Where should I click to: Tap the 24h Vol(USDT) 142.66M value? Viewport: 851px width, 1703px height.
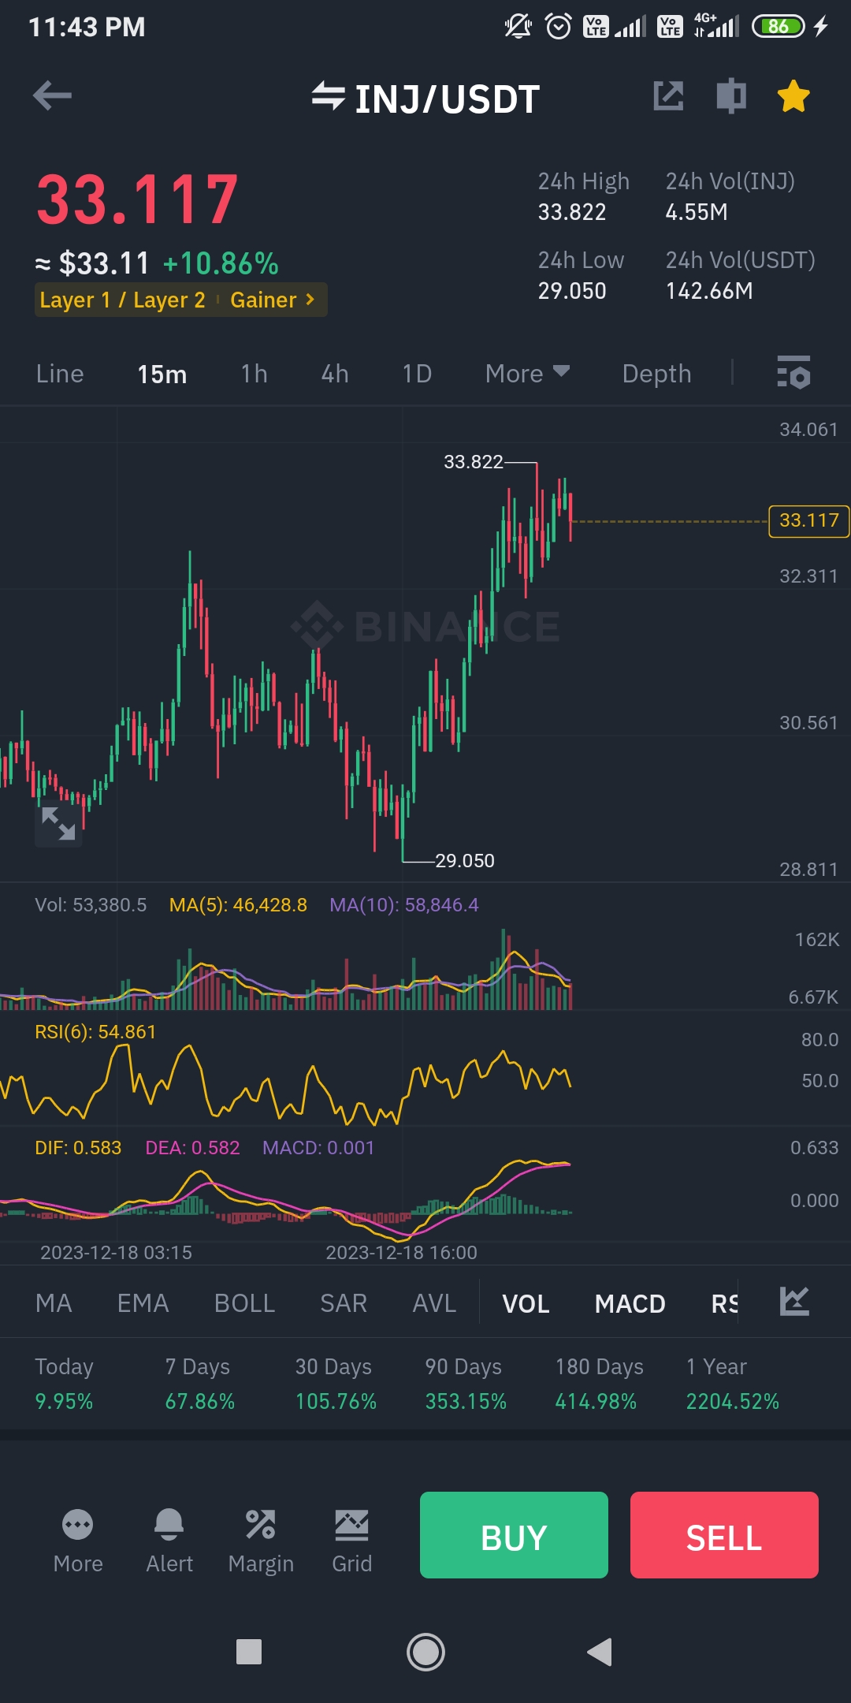point(709,291)
